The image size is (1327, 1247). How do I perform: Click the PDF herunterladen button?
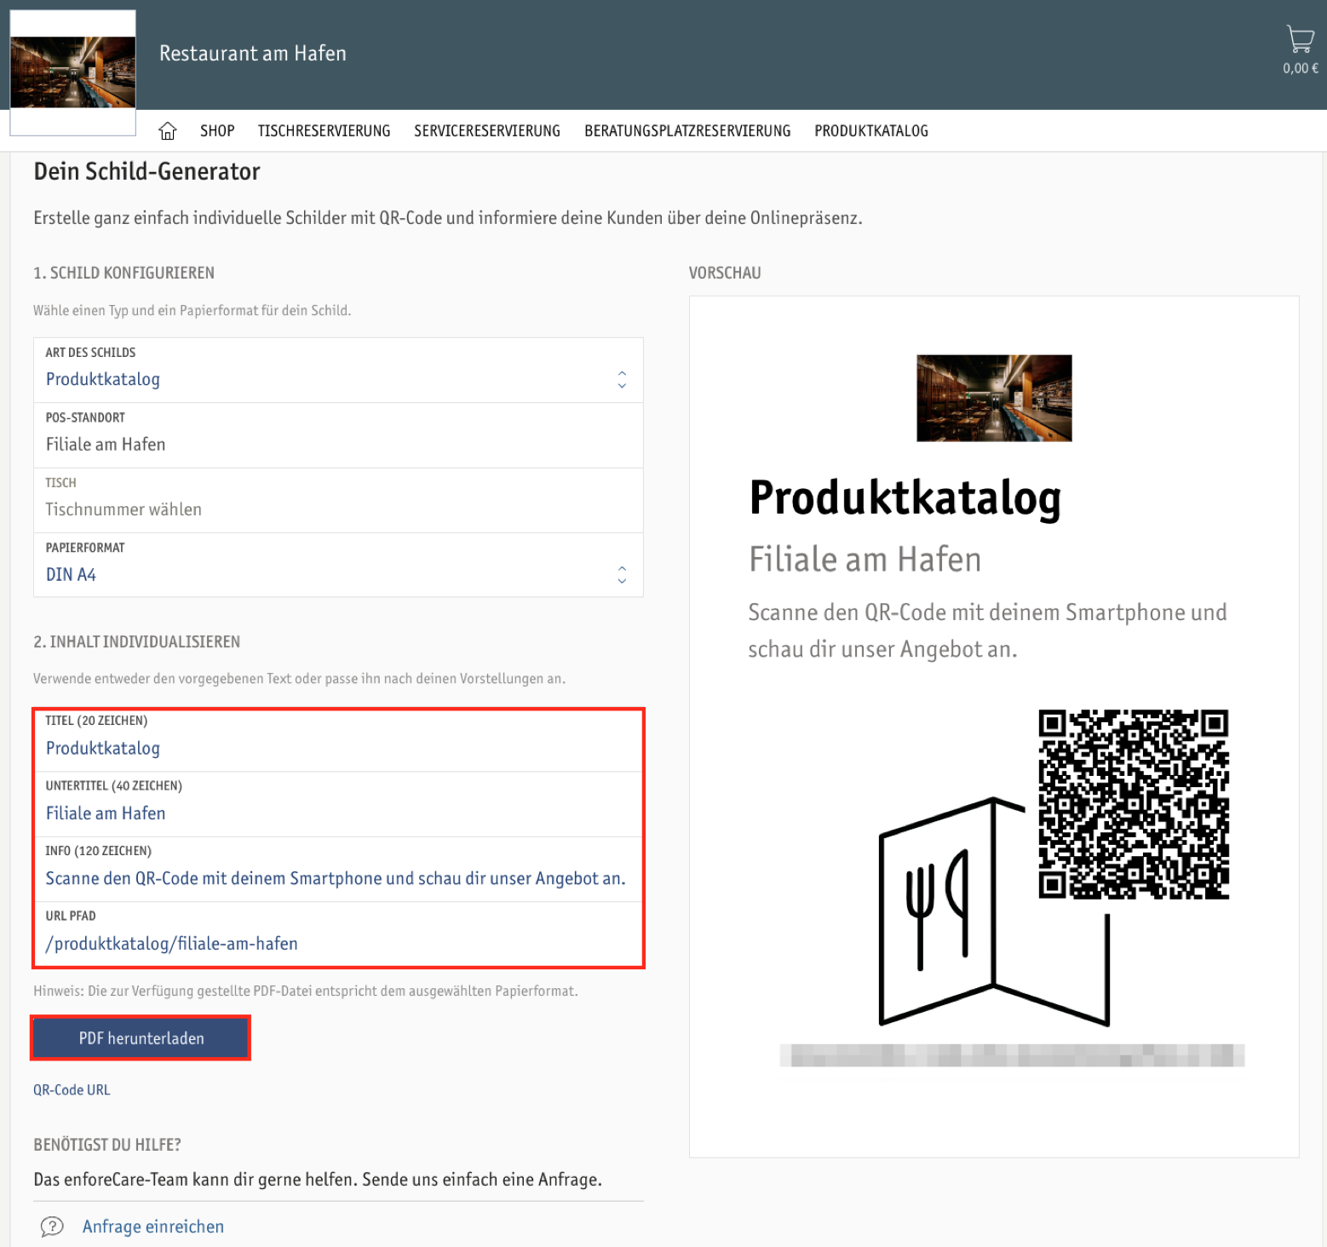(141, 1038)
